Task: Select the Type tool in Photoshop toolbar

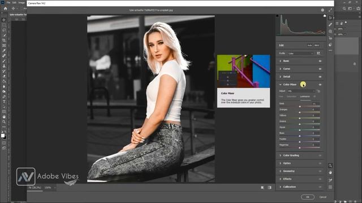Action: (4, 101)
